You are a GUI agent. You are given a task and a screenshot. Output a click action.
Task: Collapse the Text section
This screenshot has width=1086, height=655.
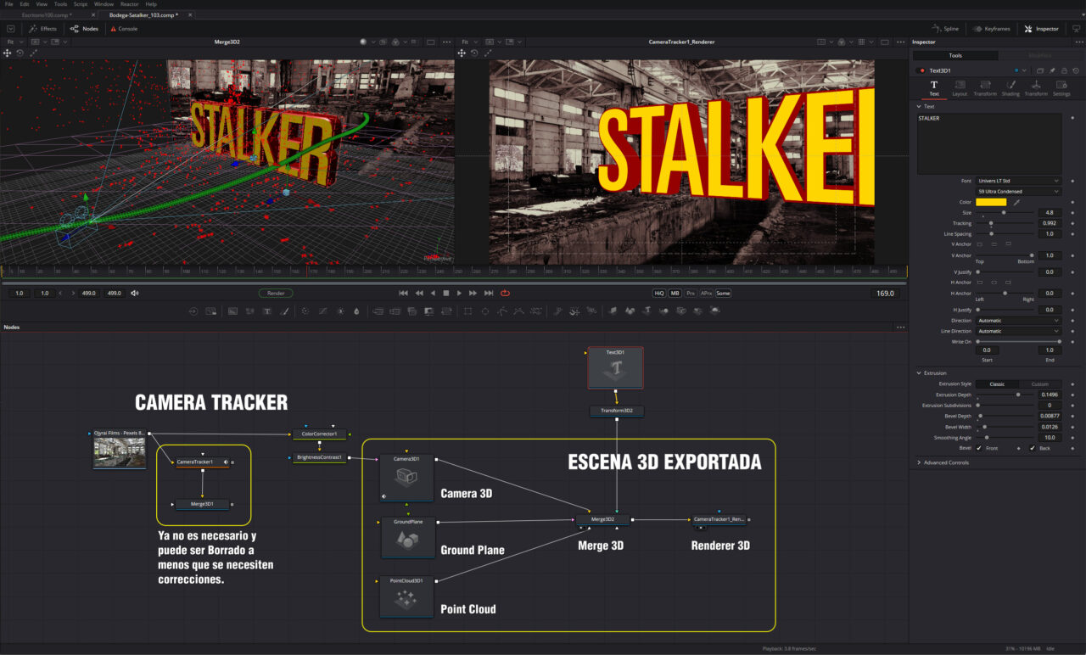click(919, 107)
